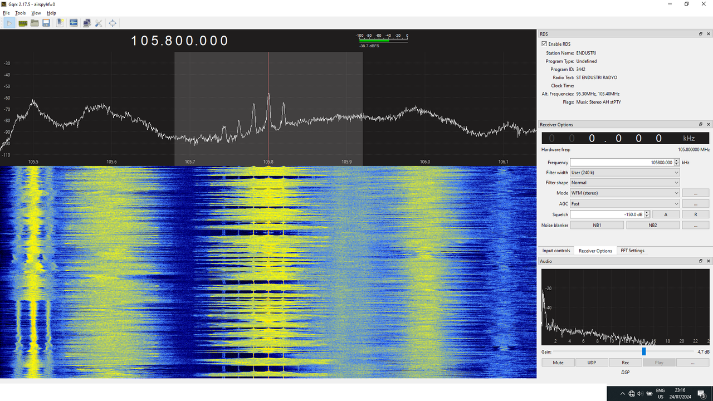The width and height of the screenshot is (713, 401).
Task: Click the network globe tray icon
Action: [632, 394]
